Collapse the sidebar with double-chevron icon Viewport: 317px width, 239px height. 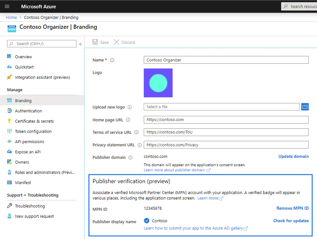(80, 44)
